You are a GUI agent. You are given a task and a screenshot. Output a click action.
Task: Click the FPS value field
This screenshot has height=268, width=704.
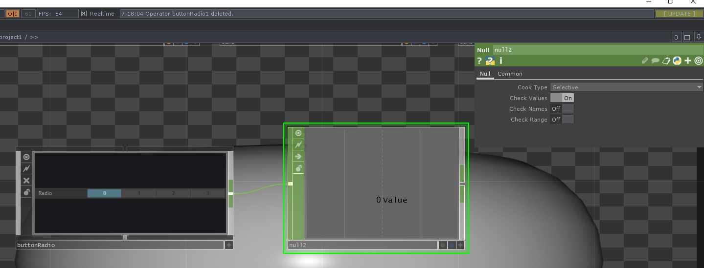pos(58,14)
